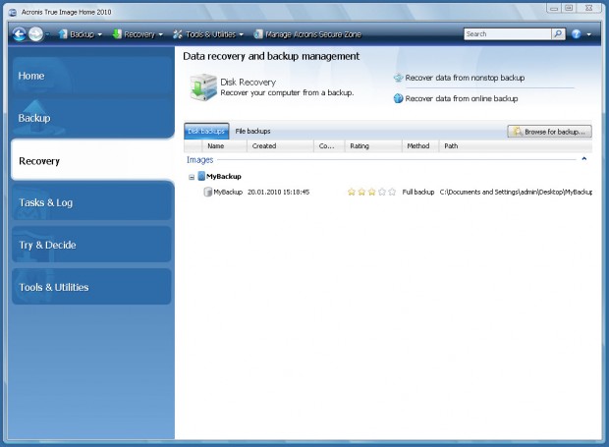Click the Browse for backup folder icon

[x=517, y=132]
